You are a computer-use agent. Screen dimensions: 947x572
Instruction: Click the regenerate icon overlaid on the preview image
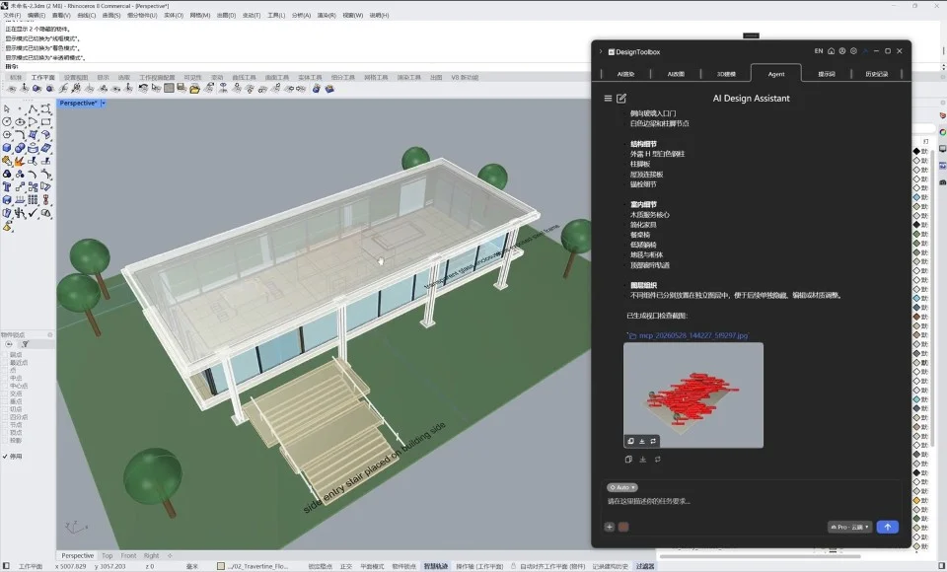tap(653, 441)
